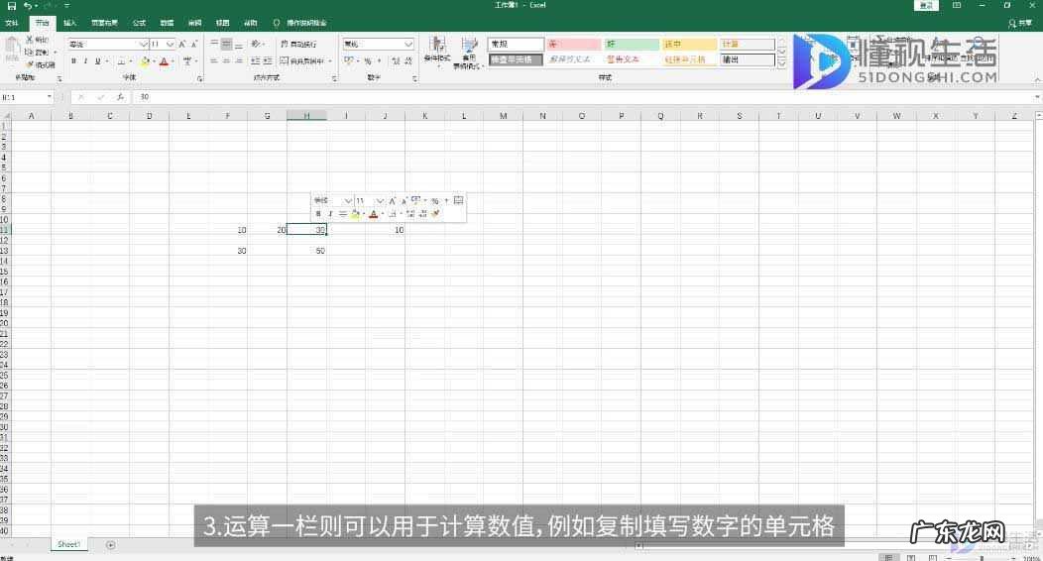The image size is (1043, 561).
Task: Click the top align icon in ribbon
Action: [x=214, y=44]
